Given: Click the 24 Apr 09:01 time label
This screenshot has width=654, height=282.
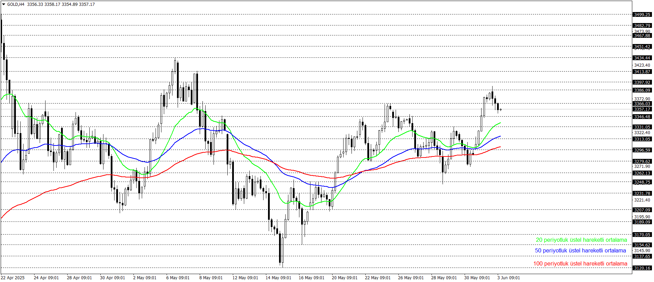Looking at the screenshot, I should tap(46, 278).
